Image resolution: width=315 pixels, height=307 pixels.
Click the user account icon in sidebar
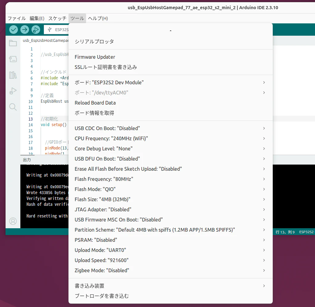(x=13, y=221)
